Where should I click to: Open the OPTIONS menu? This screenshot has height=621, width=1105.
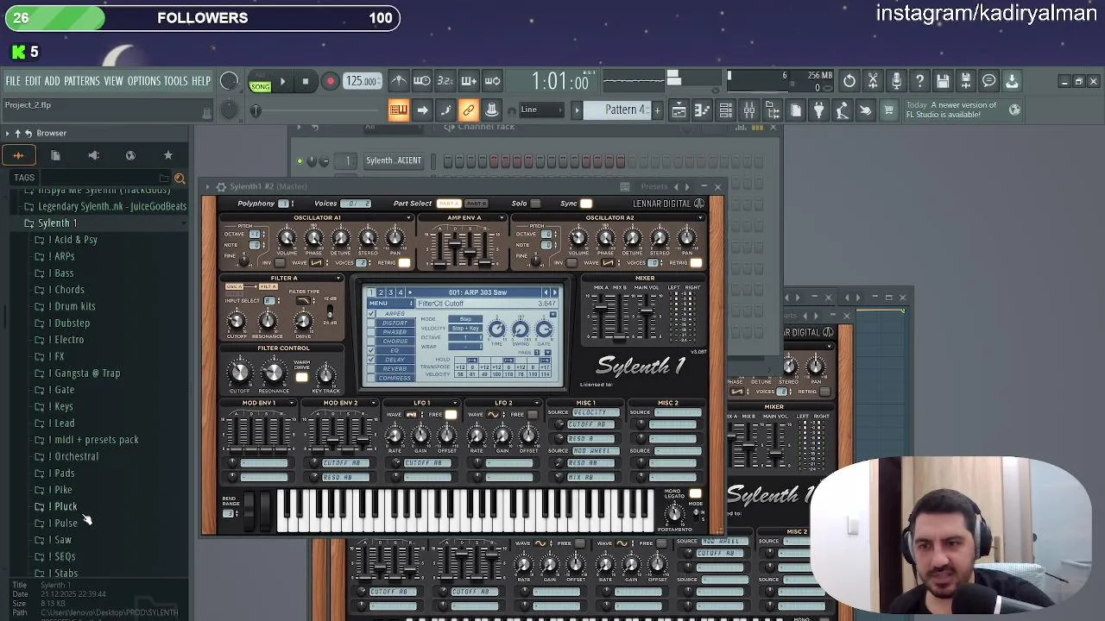tap(143, 81)
